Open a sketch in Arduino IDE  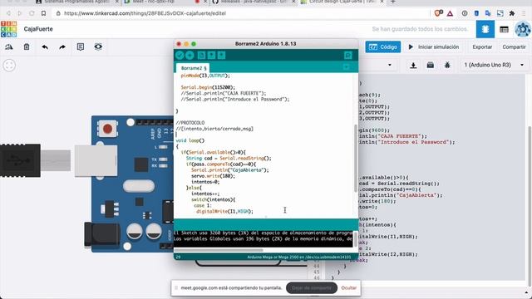211,56
